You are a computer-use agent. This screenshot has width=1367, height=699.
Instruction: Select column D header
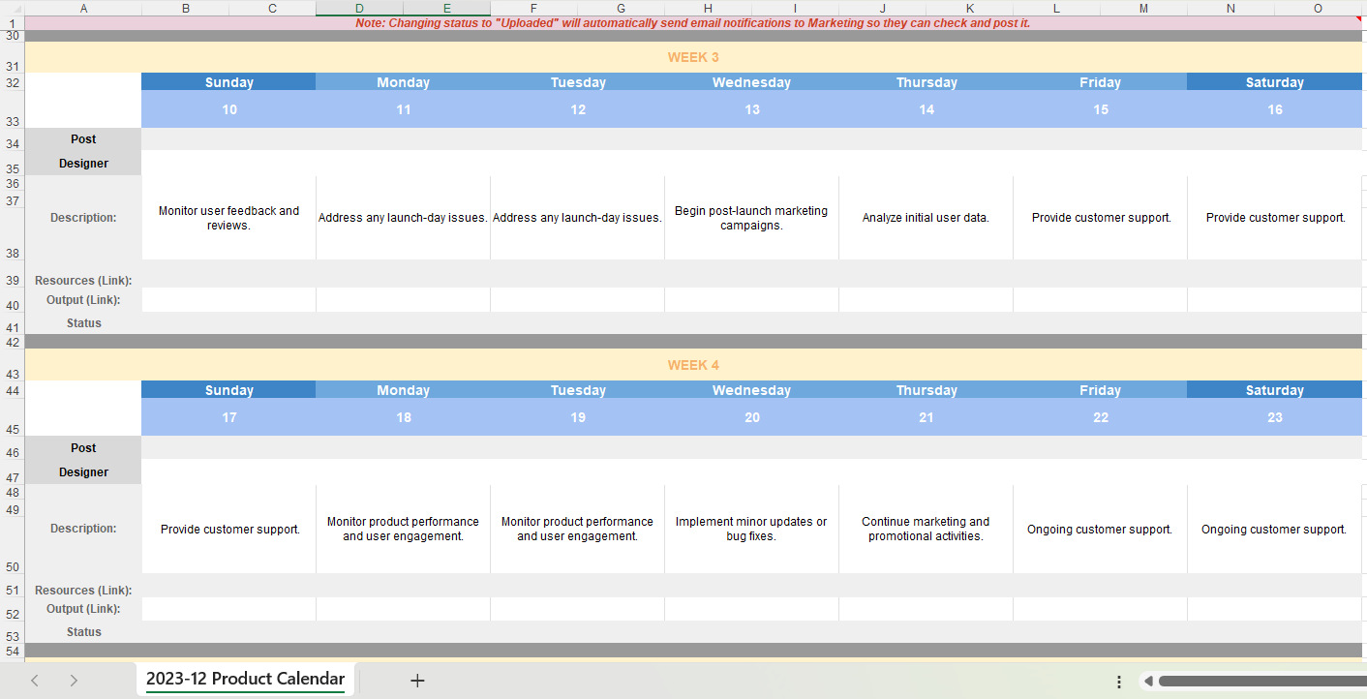pyautogui.click(x=359, y=8)
